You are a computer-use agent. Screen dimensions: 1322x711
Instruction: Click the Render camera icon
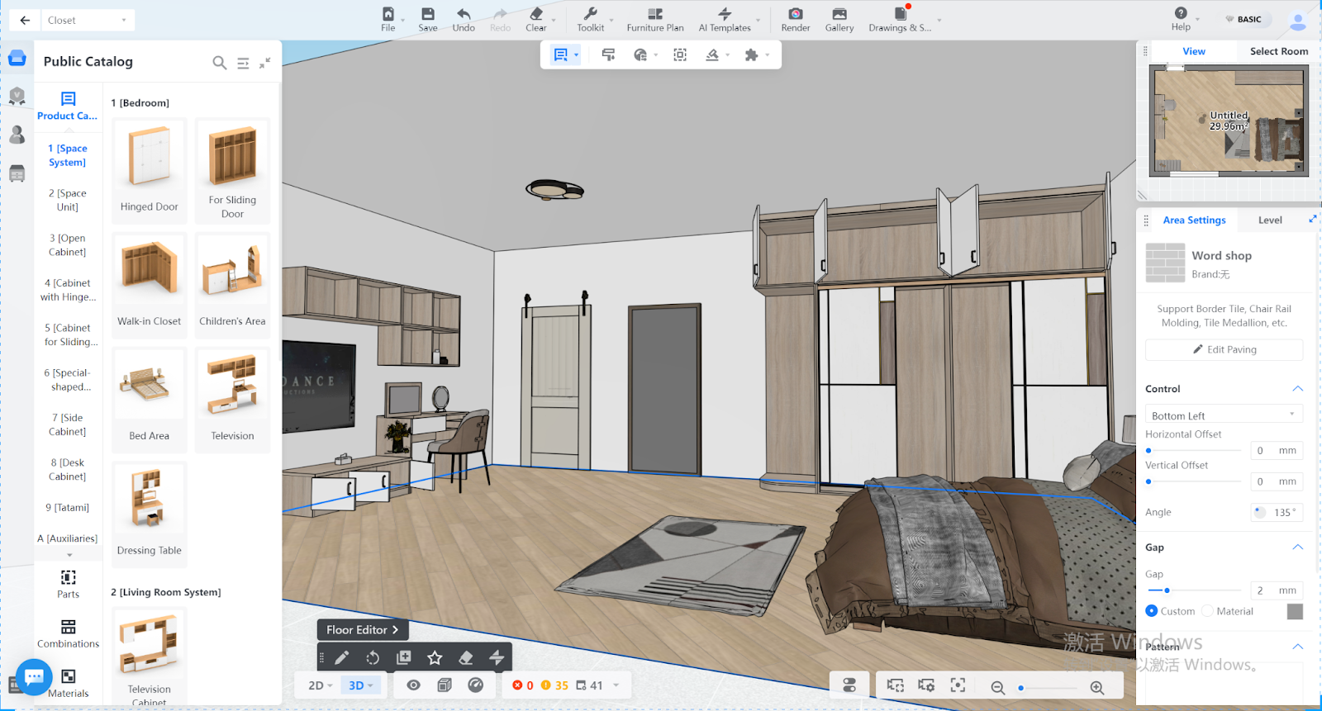click(795, 14)
